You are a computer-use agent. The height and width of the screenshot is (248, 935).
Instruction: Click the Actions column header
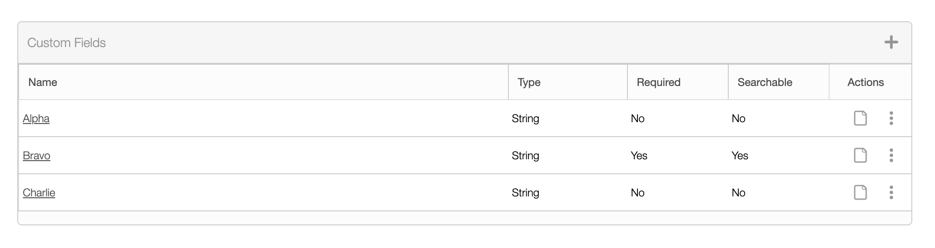(x=865, y=82)
